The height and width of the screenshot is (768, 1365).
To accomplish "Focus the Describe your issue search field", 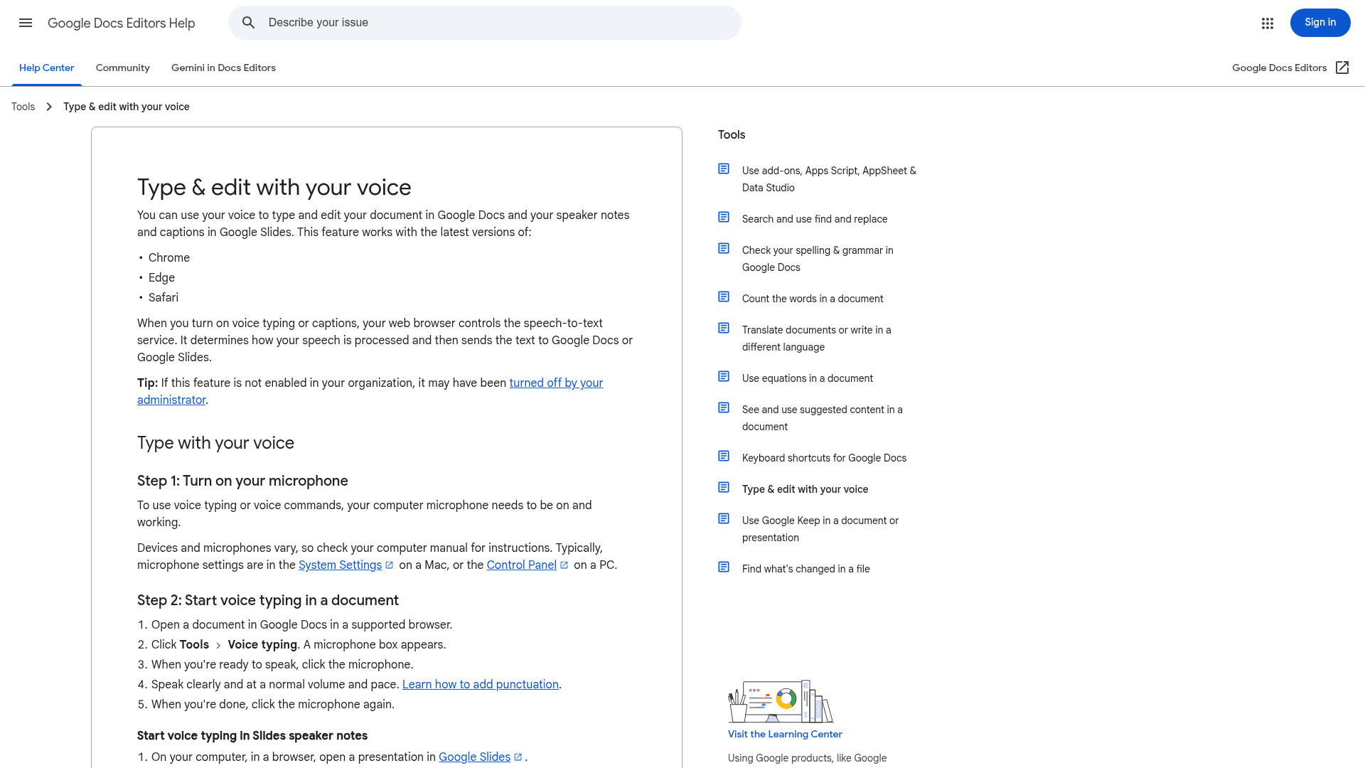I will click(x=485, y=23).
